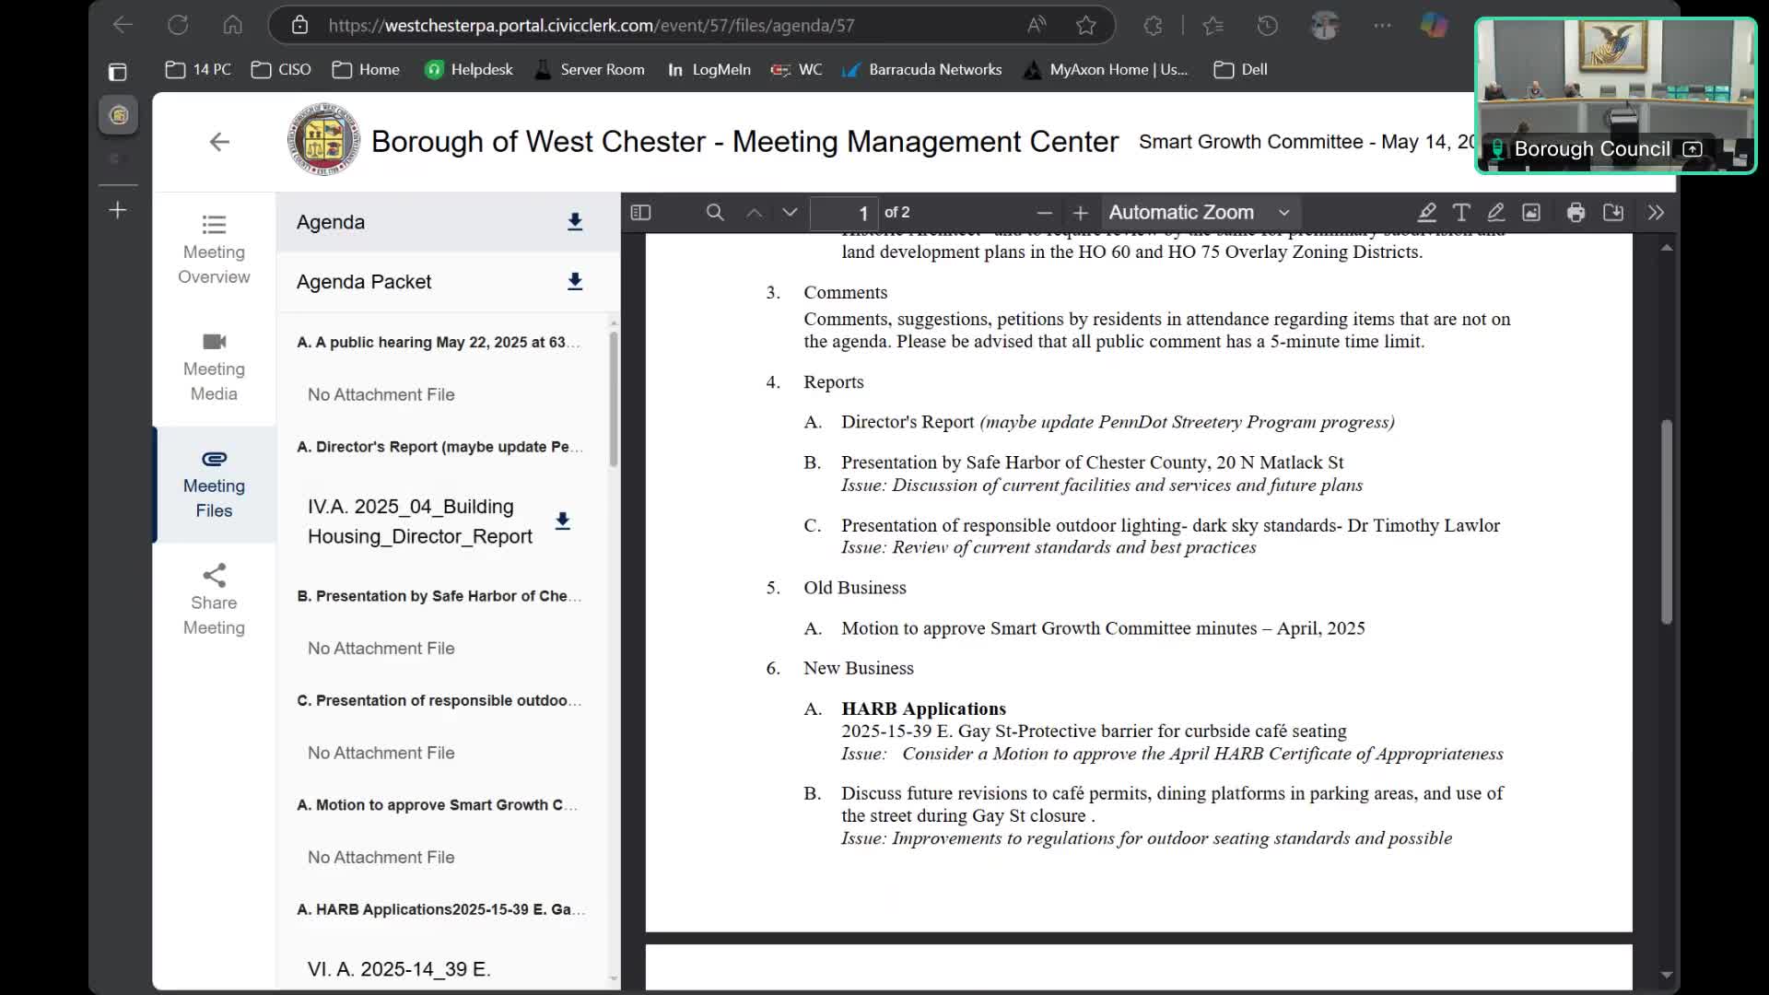Open browser extensions icon

1153,25
